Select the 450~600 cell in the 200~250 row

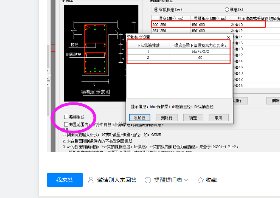210,24
